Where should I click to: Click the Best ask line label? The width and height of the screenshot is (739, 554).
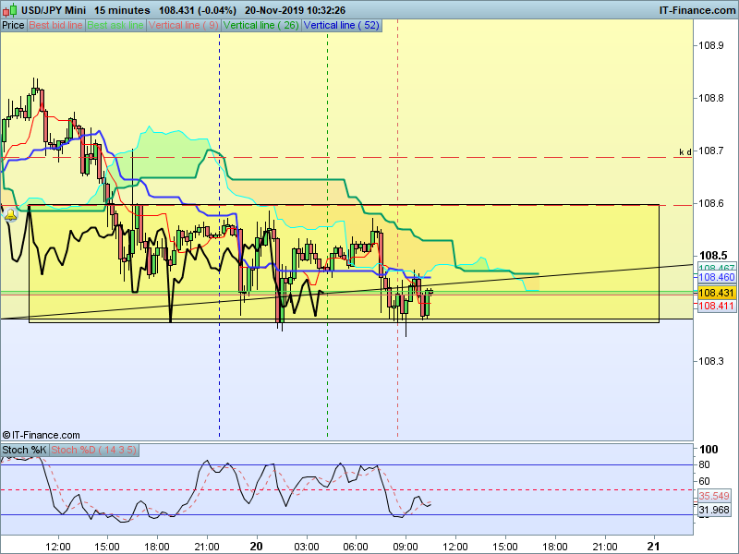coord(115,26)
